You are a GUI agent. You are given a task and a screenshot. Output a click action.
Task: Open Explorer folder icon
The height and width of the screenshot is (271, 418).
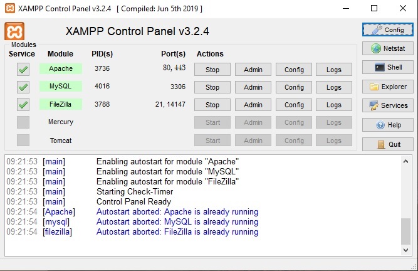click(374, 87)
